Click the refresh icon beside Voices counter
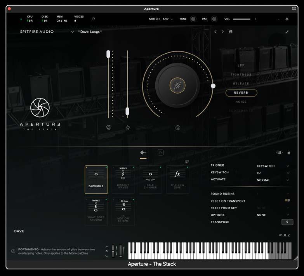The image size is (304, 276). [93, 19]
